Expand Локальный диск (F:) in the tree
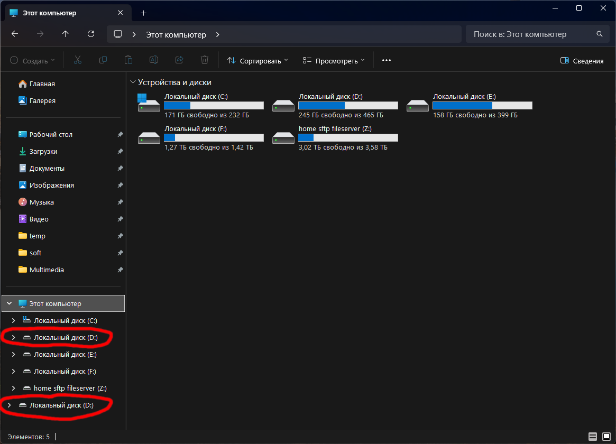The image size is (616, 444). pyautogui.click(x=13, y=371)
